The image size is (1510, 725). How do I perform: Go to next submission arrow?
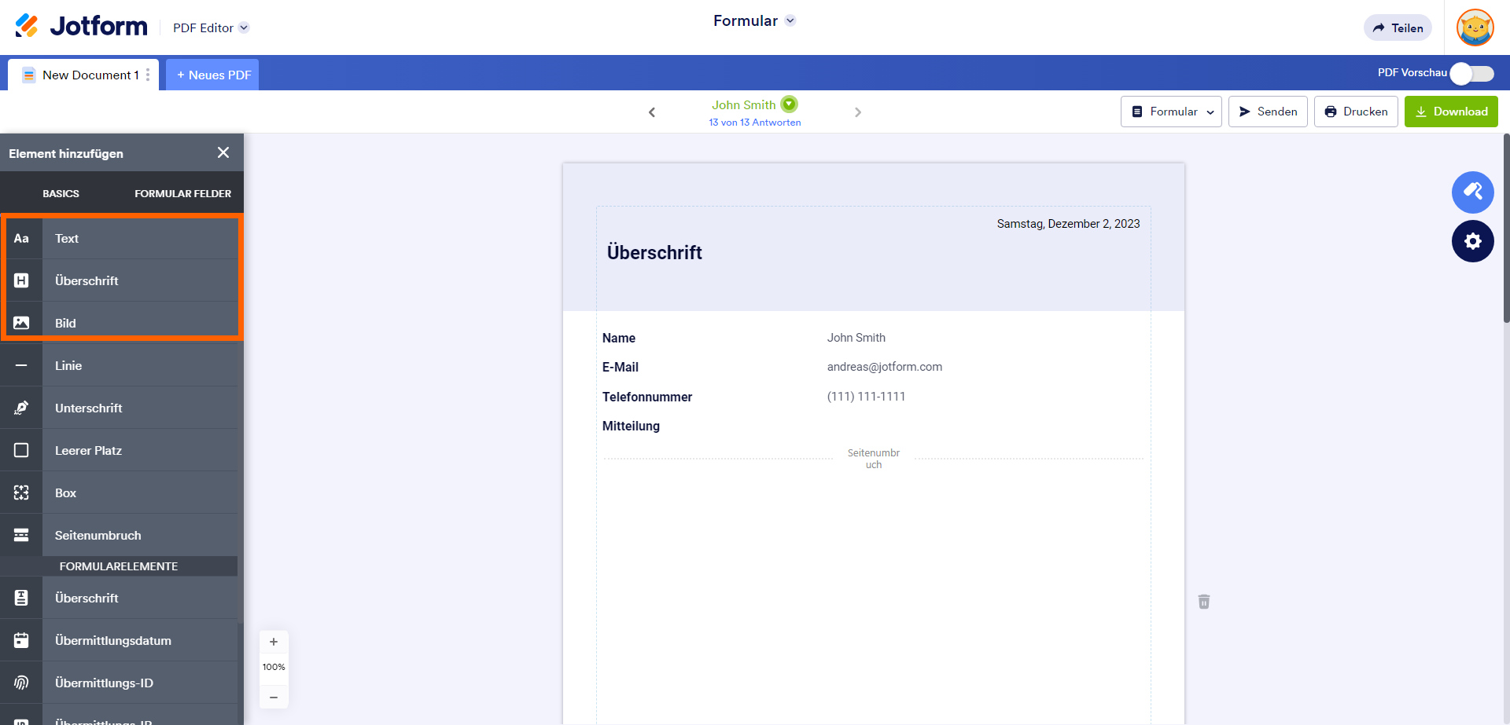pos(858,112)
